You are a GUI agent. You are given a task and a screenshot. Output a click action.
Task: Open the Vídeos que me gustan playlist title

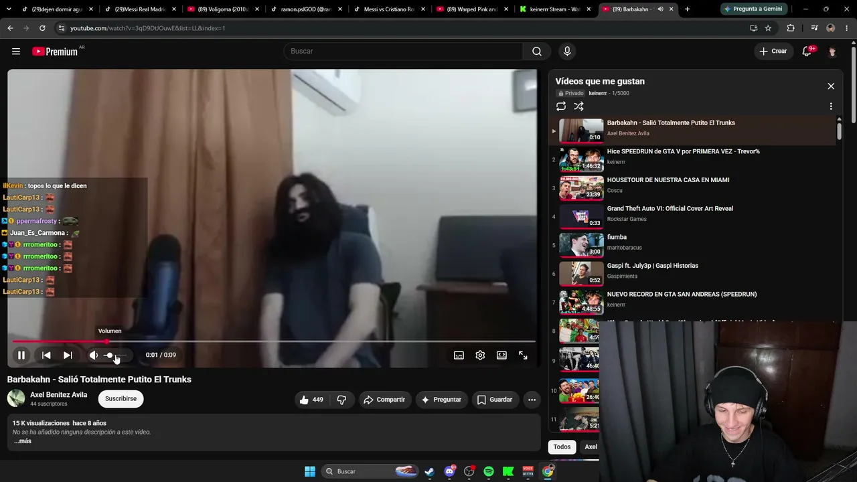click(x=600, y=82)
